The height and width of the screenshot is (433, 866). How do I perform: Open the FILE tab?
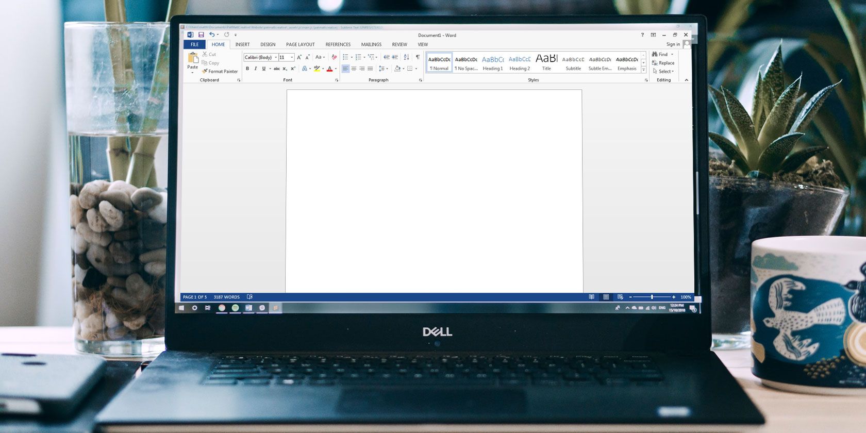194,45
